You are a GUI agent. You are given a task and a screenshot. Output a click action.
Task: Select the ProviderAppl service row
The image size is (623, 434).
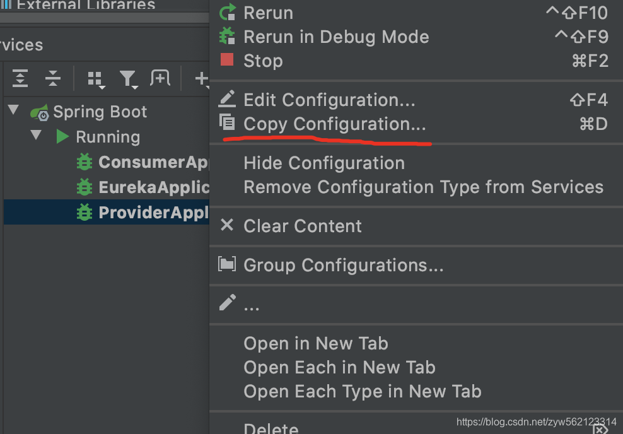[x=107, y=212]
